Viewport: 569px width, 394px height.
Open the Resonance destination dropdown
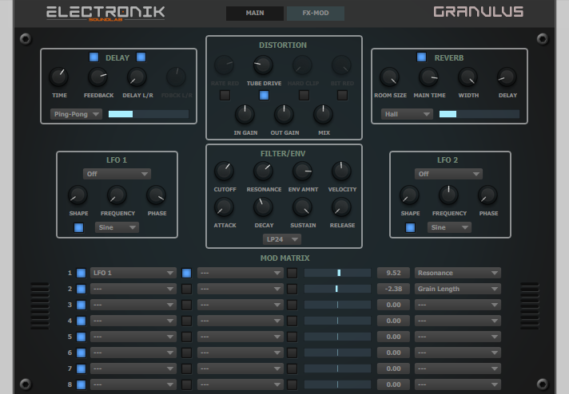(458, 273)
